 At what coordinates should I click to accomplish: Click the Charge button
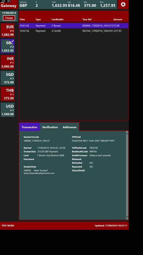[9, 18]
